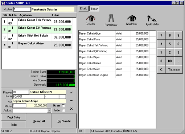Select product Bayan Ceket Abiye in product list

pyautogui.click(x=117, y=33)
